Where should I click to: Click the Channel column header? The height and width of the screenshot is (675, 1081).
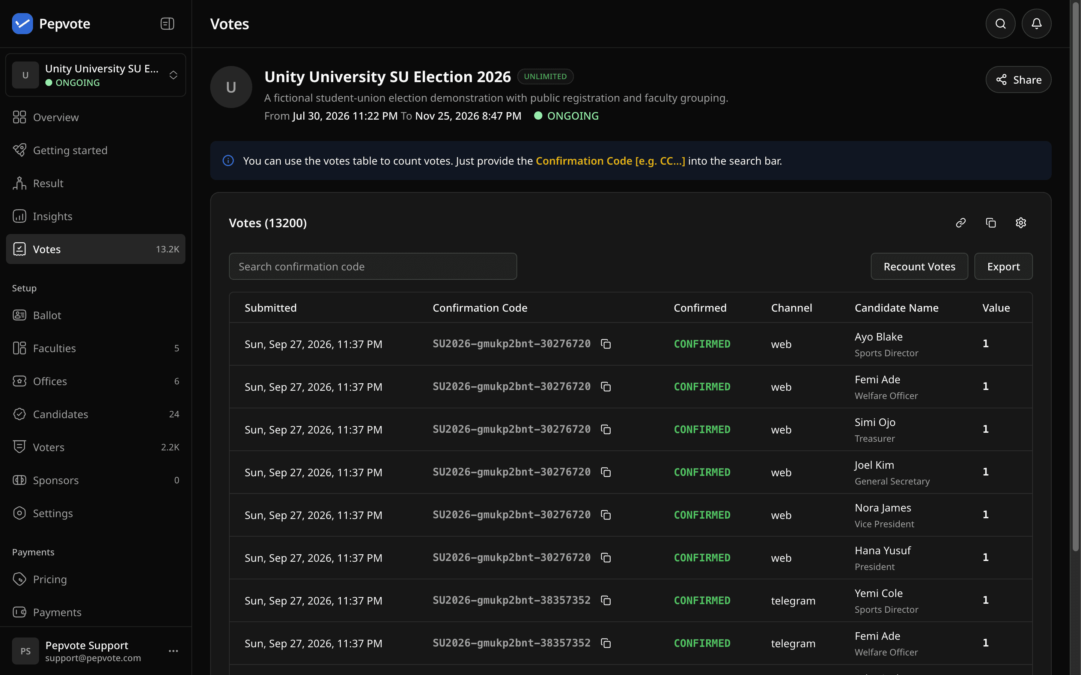click(x=791, y=307)
